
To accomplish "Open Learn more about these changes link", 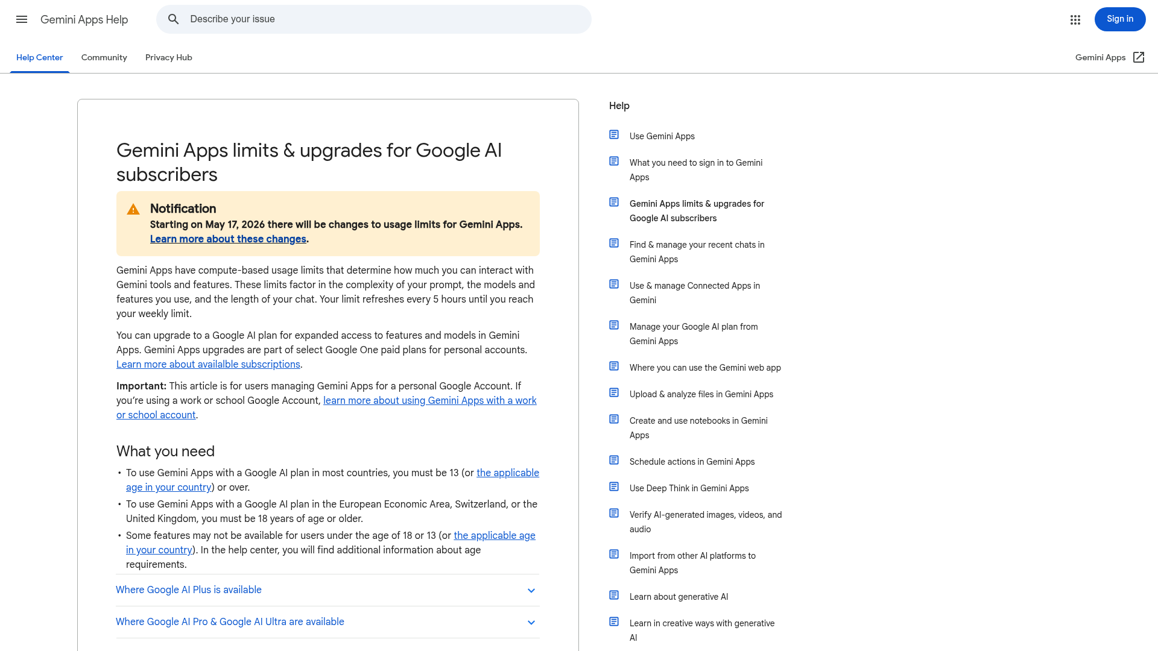I will (x=228, y=239).
